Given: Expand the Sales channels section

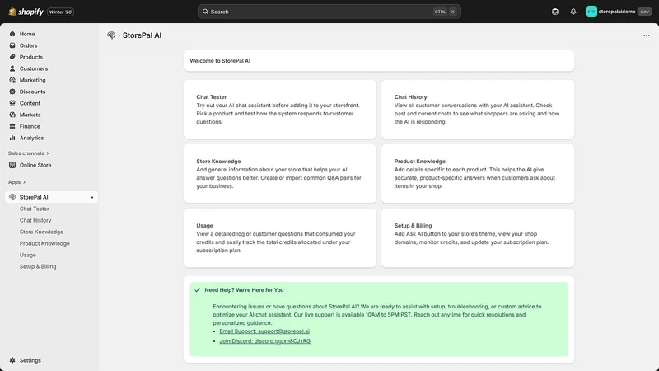Looking at the screenshot, I should pos(29,153).
